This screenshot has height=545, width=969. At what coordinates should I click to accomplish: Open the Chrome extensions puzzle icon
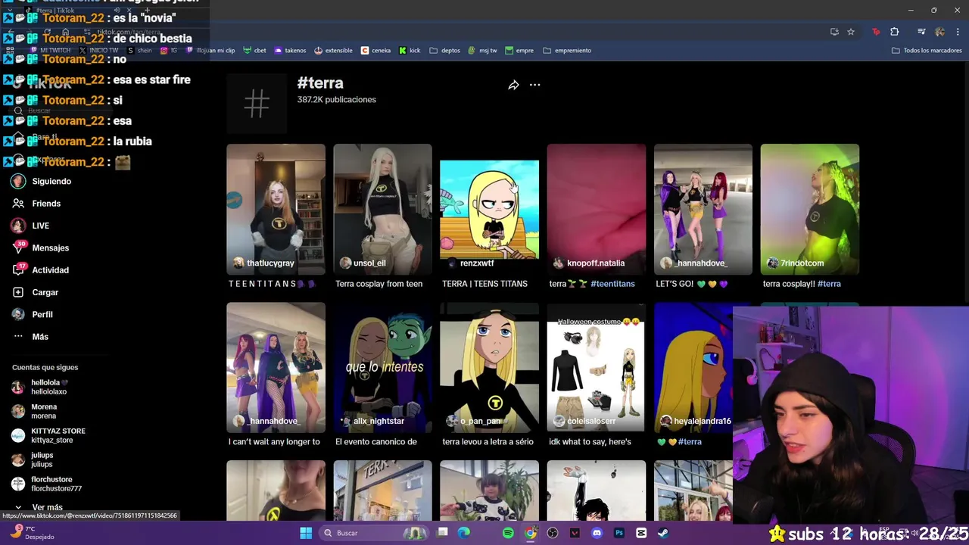click(x=895, y=32)
